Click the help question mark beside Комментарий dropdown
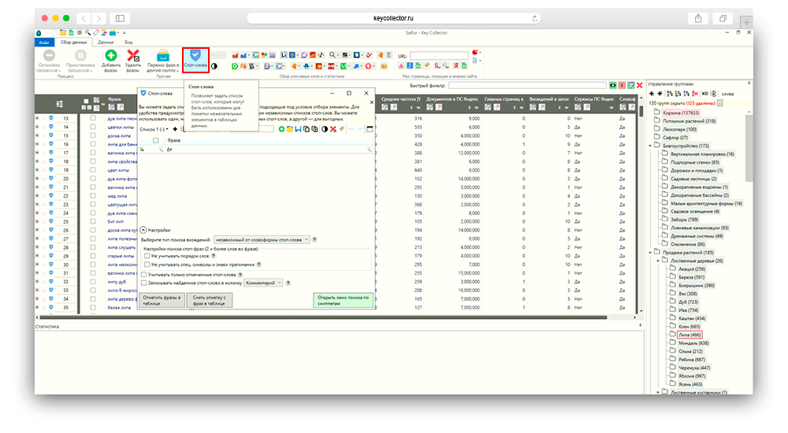The width and height of the screenshot is (788, 433). click(288, 283)
